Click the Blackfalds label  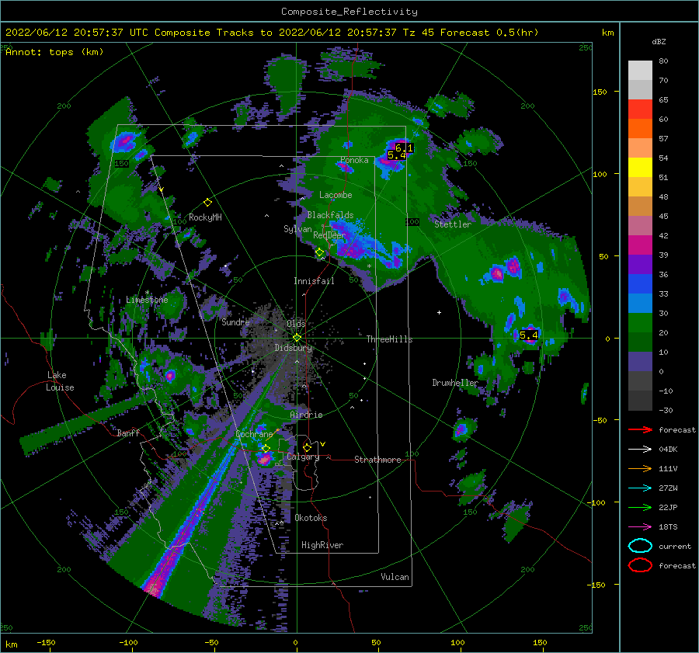330,215
